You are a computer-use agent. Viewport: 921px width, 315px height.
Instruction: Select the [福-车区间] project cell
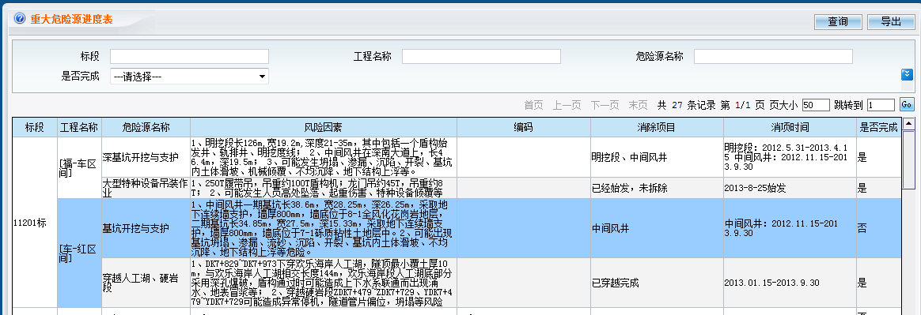click(x=79, y=167)
